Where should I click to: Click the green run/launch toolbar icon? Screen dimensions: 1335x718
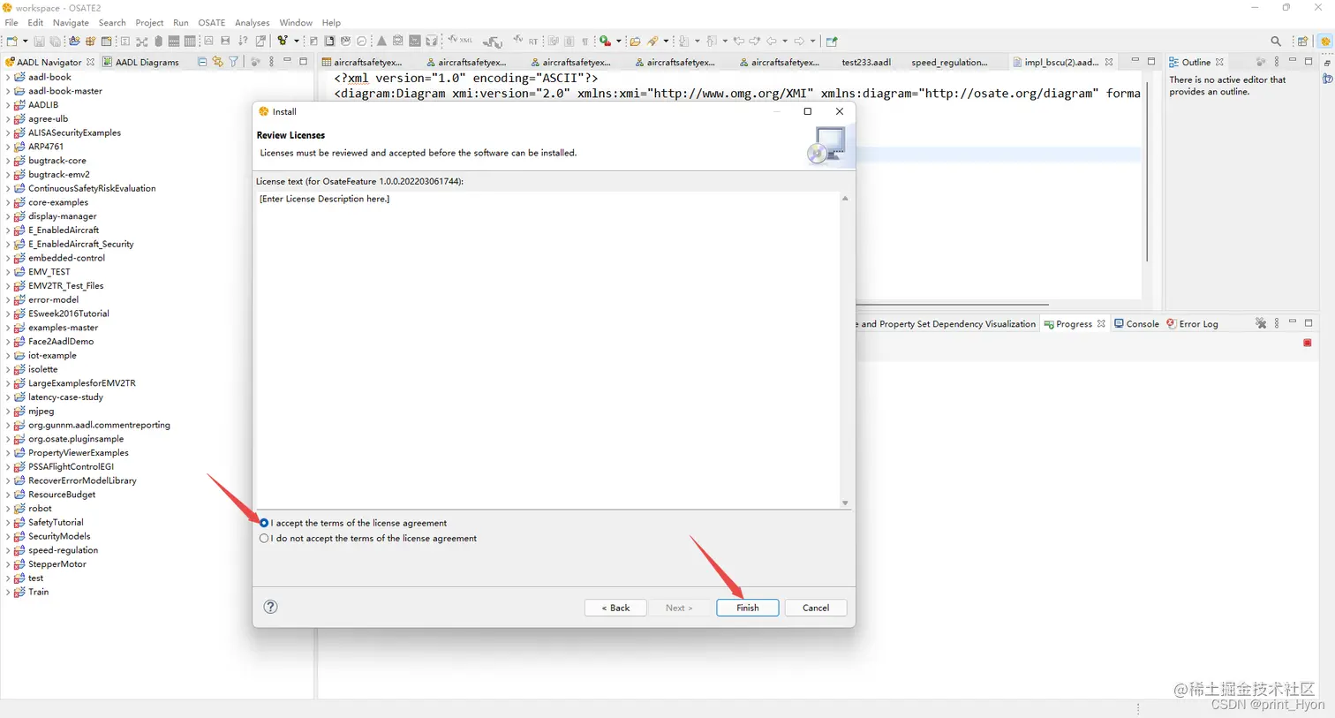click(605, 41)
